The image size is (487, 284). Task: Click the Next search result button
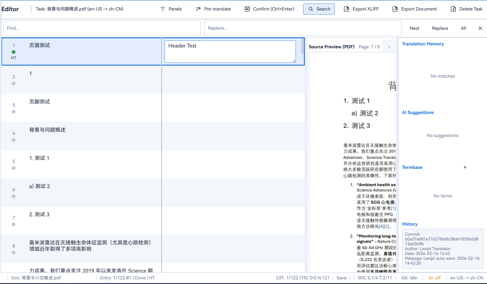[x=414, y=28]
